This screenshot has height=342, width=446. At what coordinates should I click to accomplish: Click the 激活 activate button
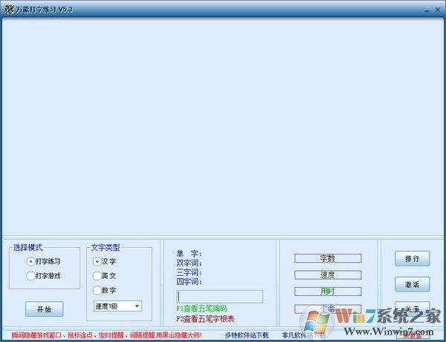(412, 284)
